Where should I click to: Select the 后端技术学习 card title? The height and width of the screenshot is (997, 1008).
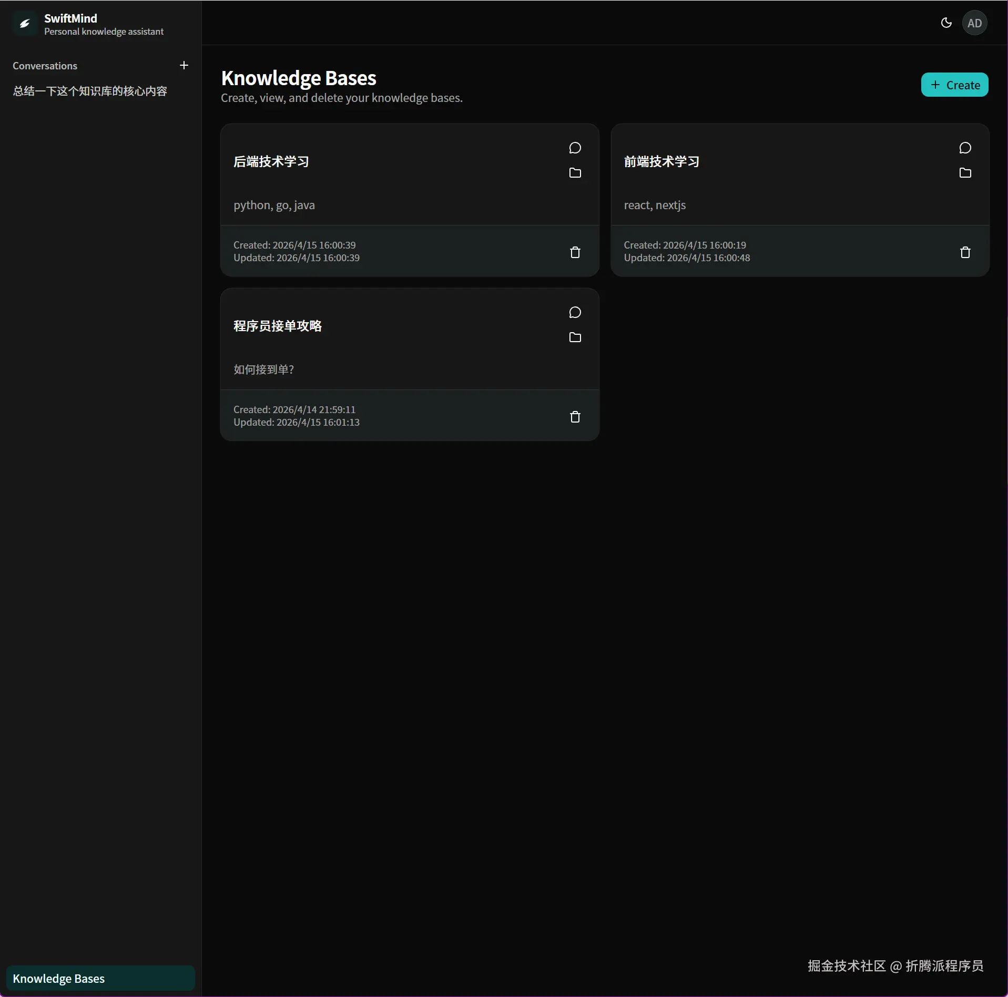click(x=271, y=162)
